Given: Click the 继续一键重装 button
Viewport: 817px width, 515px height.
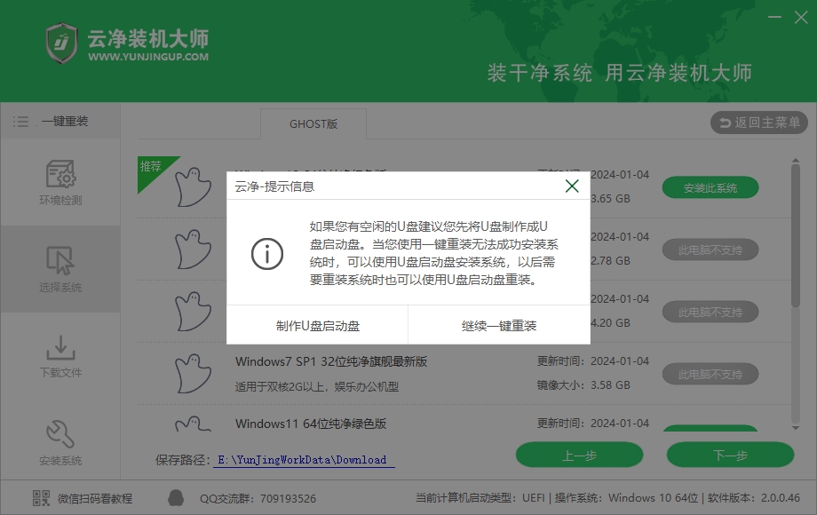Looking at the screenshot, I should click(x=498, y=326).
